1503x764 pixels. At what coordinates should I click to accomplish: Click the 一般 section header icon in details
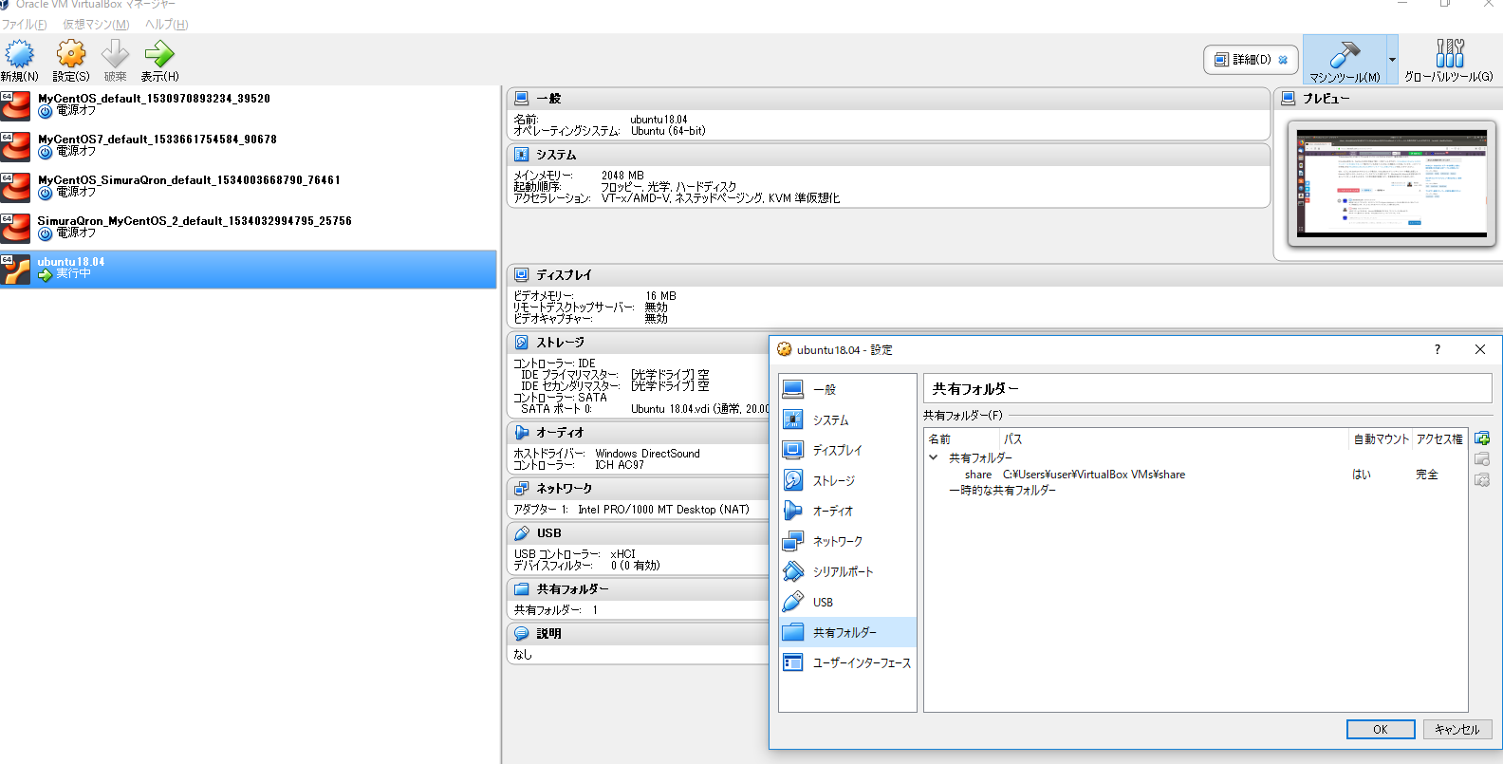point(522,98)
